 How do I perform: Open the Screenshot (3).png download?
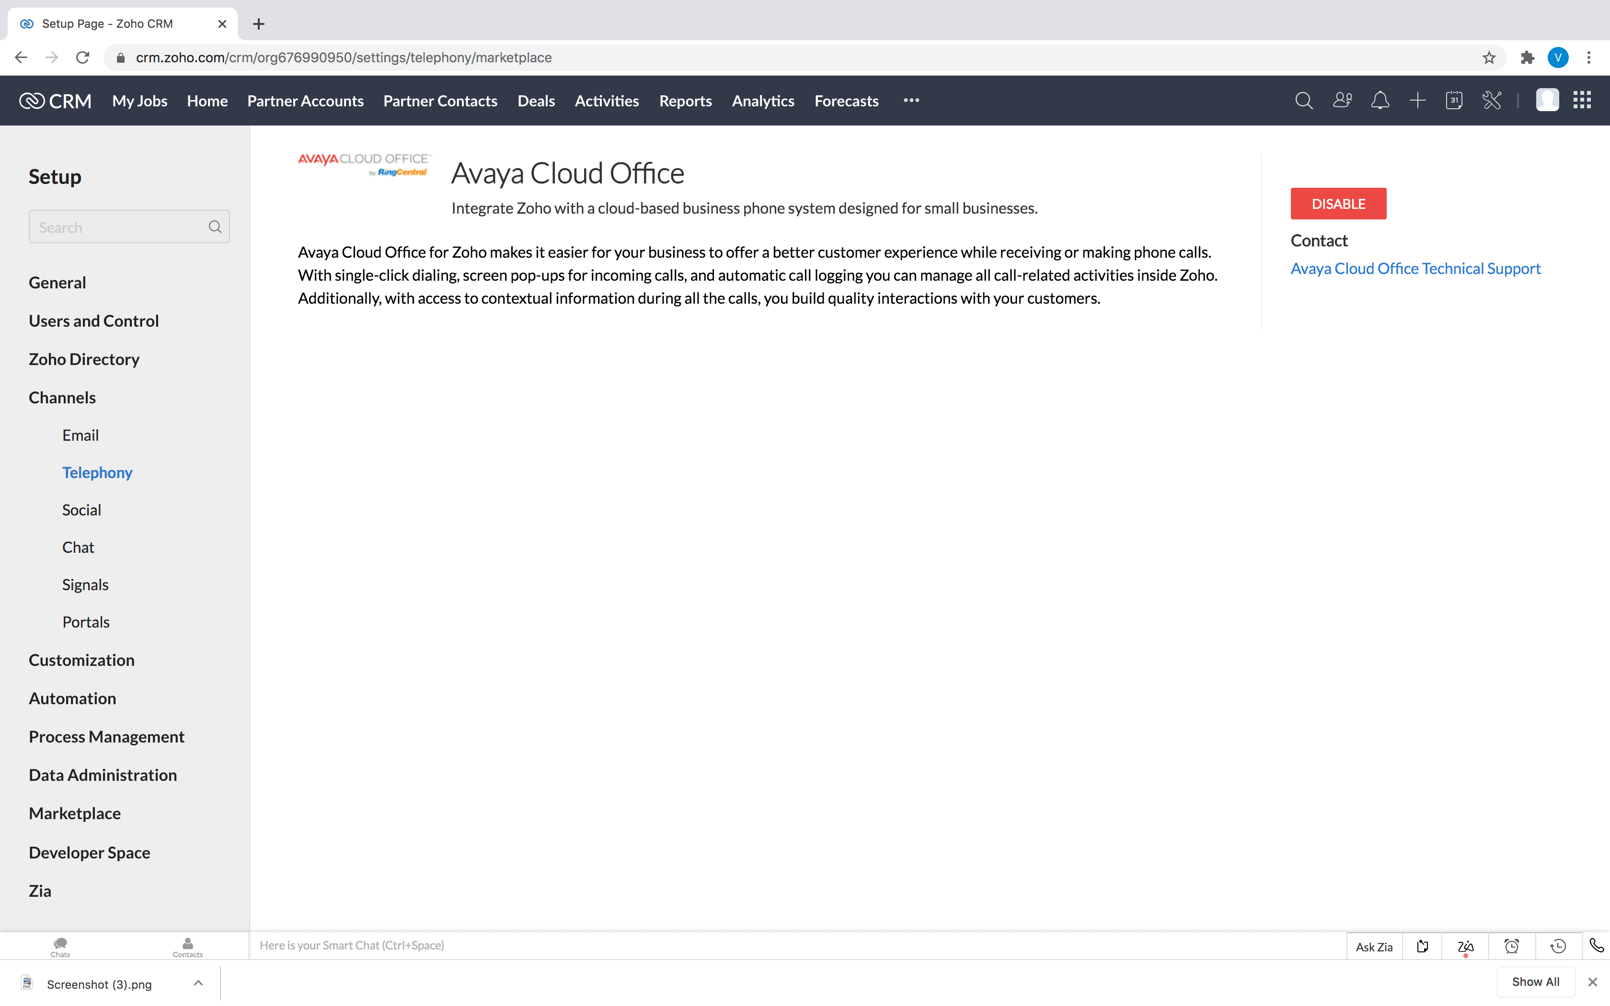98,983
